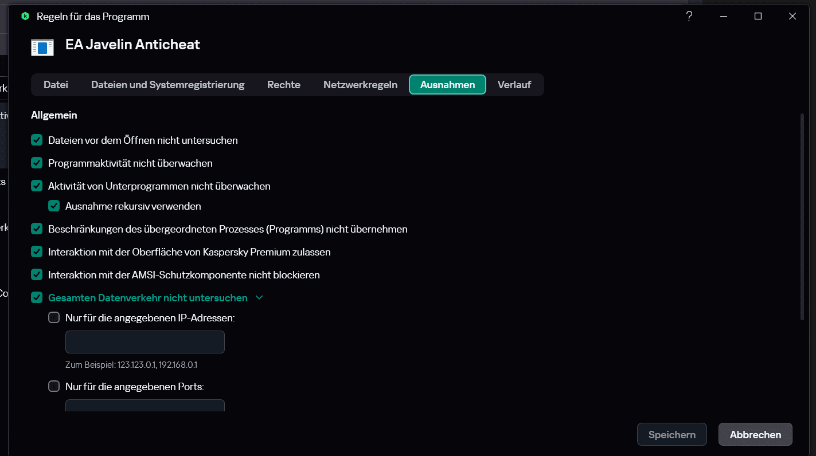This screenshot has width=816, height=456.
Task: Collapse the 'Gesamten Datenverkehr nicht untersuchen' chevron
Action: [259, 298]
